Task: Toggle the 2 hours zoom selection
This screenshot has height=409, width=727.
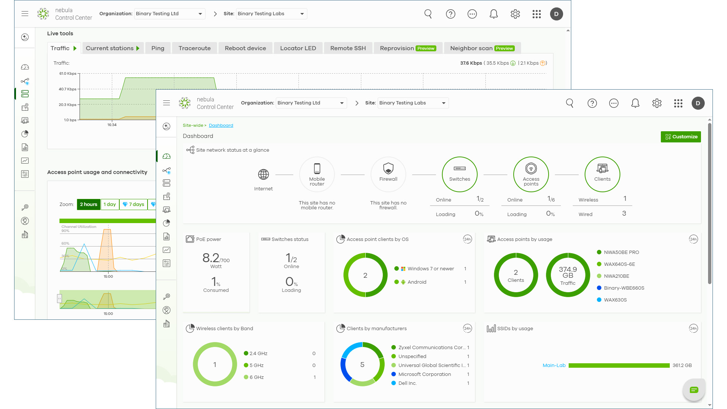Action: tap(88, 204)
